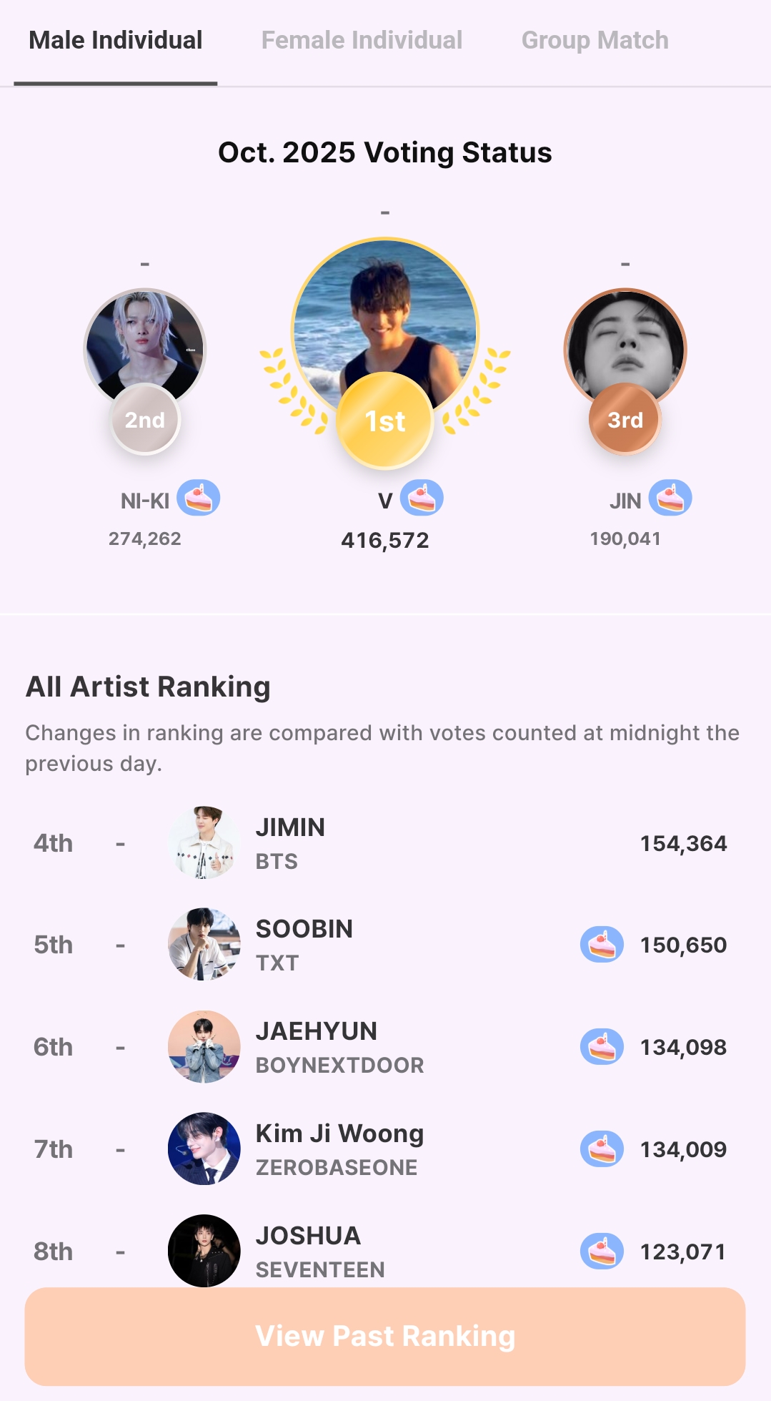Tap the Kim Ji Woong artist thumbnail
Screen dimensions: 771x1401
[204, 1149]
